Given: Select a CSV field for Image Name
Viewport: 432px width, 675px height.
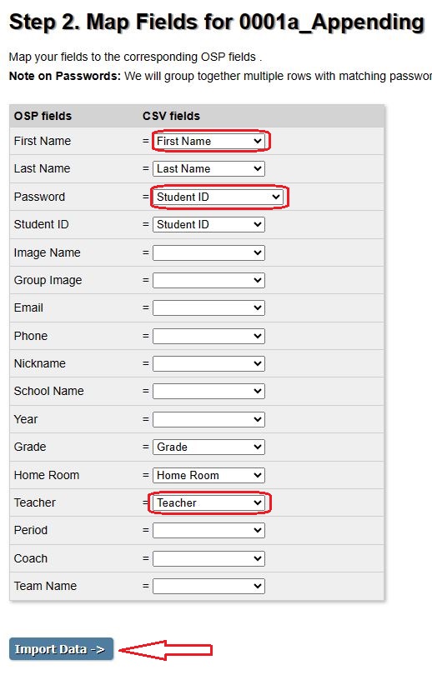Looking at the screenshot, I should pyautogui.click(x=208, y=252).
